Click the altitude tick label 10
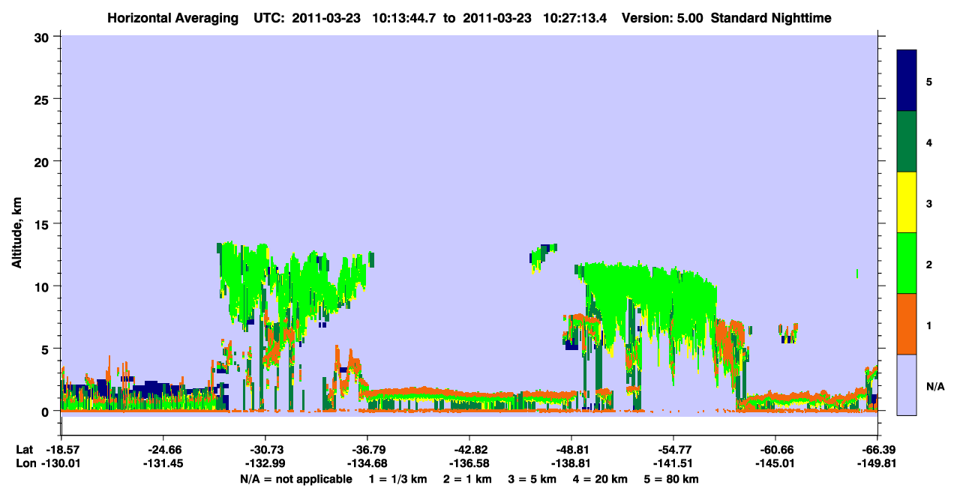This screenshot has width=975, height=500. pos(43,286)
